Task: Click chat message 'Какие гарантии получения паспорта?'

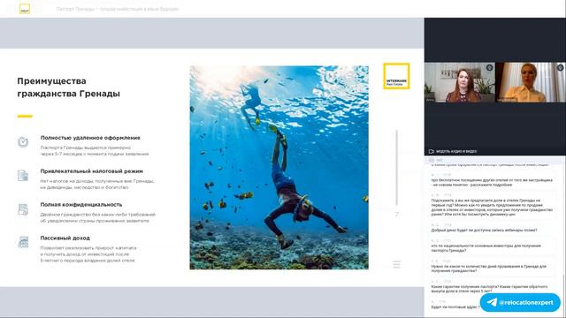Action: tap(489, 289)
